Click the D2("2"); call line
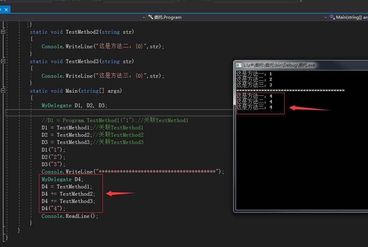 pos(54,157)
